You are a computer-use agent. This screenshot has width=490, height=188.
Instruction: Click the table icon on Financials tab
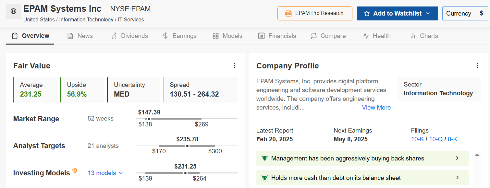point(261,36)
